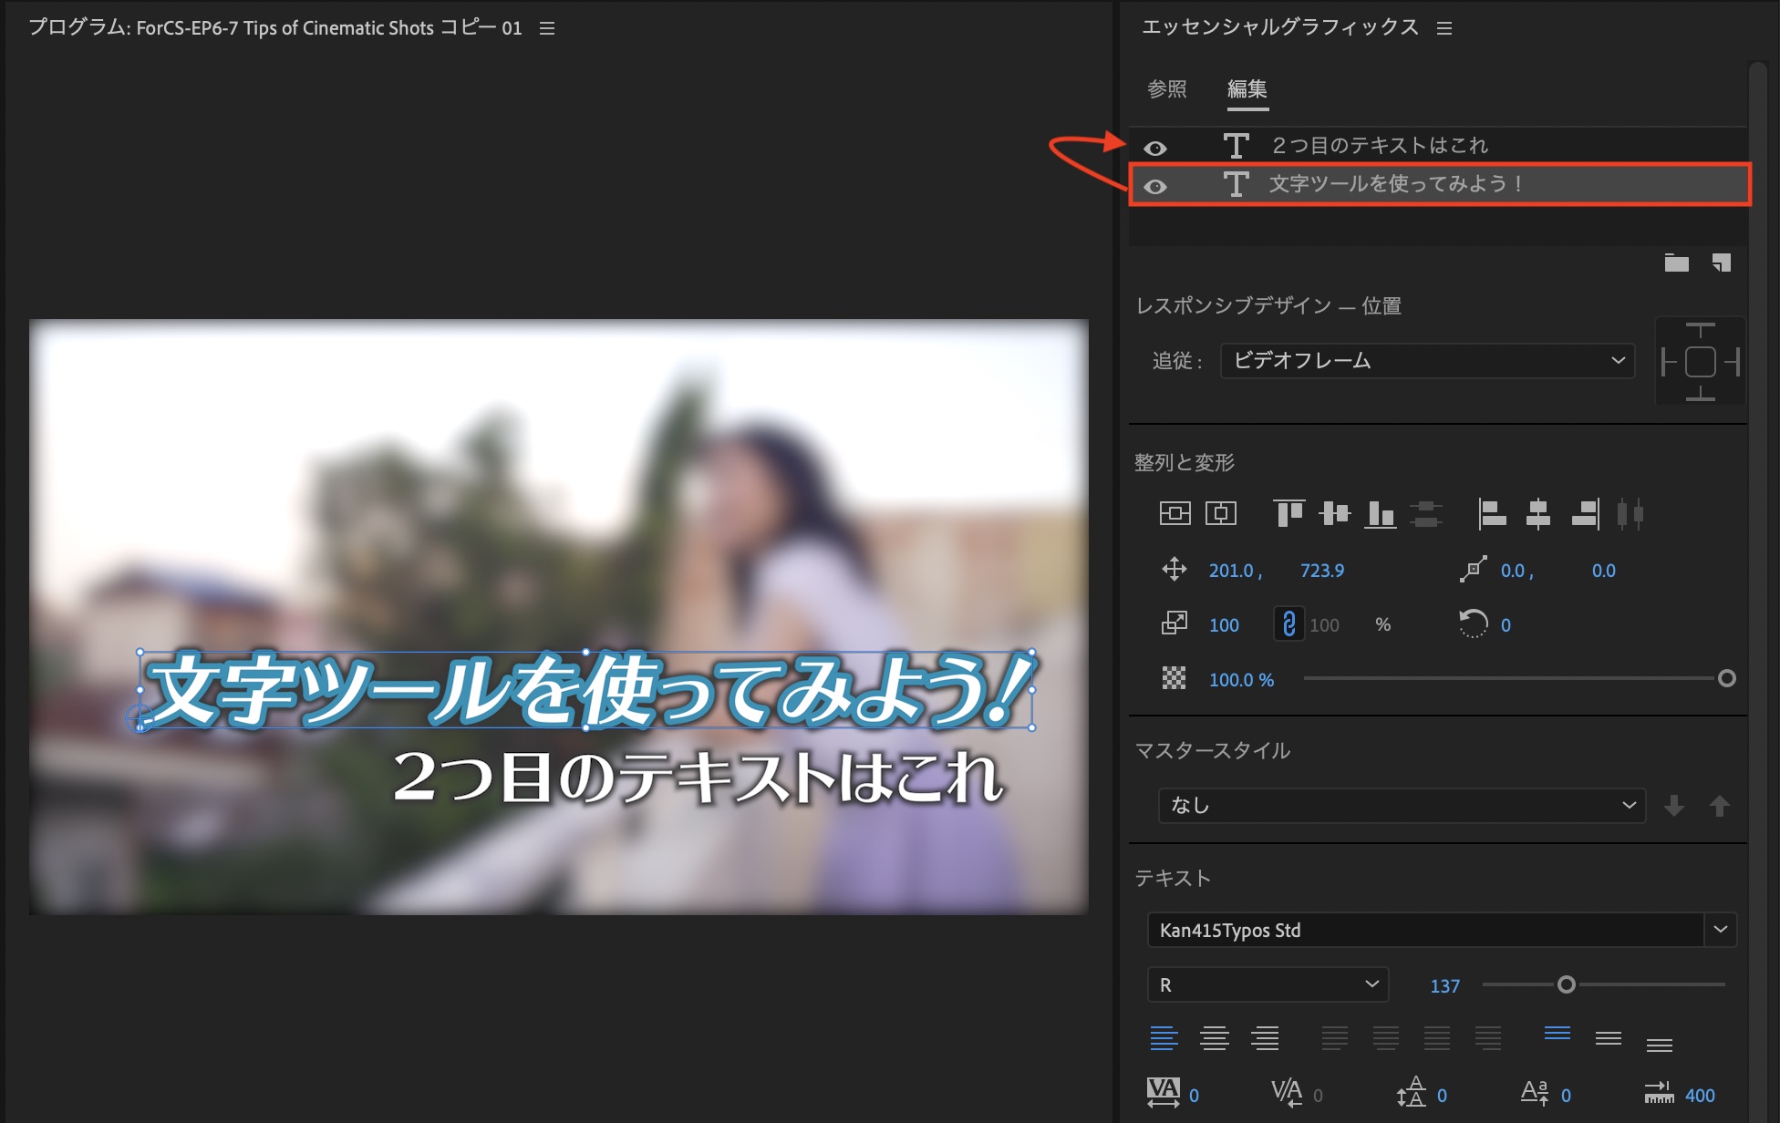Switch to the 参照 tab
Viewport: 1780px width, 1123px height.
click(1166, 89)
